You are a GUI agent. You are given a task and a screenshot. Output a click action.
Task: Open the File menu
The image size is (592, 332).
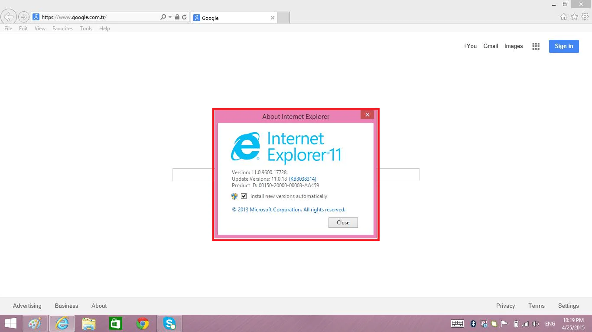[x=8, y=28]
